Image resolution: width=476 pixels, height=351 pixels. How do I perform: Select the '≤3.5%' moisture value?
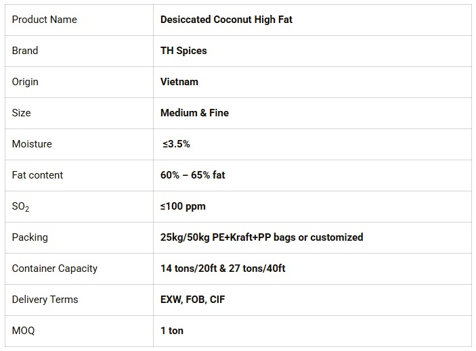point(176,144)
